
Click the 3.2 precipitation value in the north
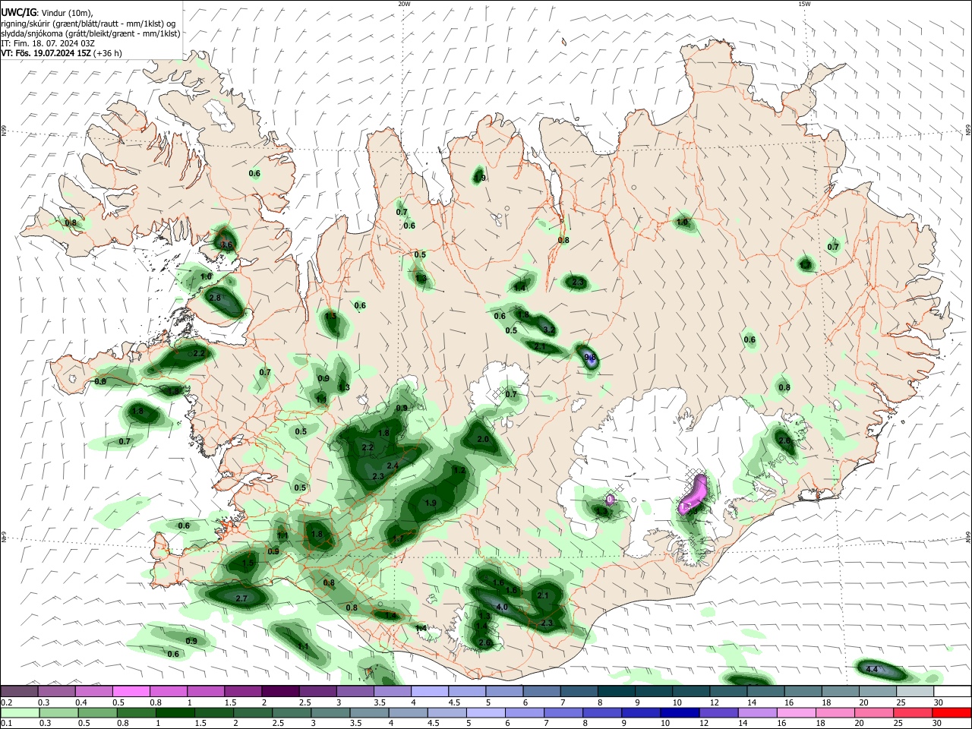[549, 330]
